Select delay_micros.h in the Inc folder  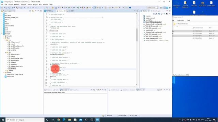pos(15,42)
